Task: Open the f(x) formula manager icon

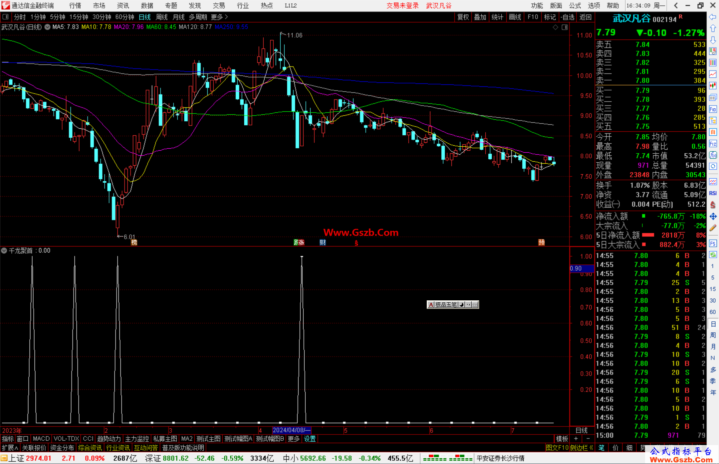Action: (713, 155)
